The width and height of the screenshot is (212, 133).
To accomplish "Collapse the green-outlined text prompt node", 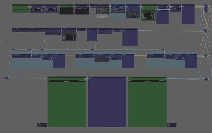I will pyautogui.click(x=60, y=5).
